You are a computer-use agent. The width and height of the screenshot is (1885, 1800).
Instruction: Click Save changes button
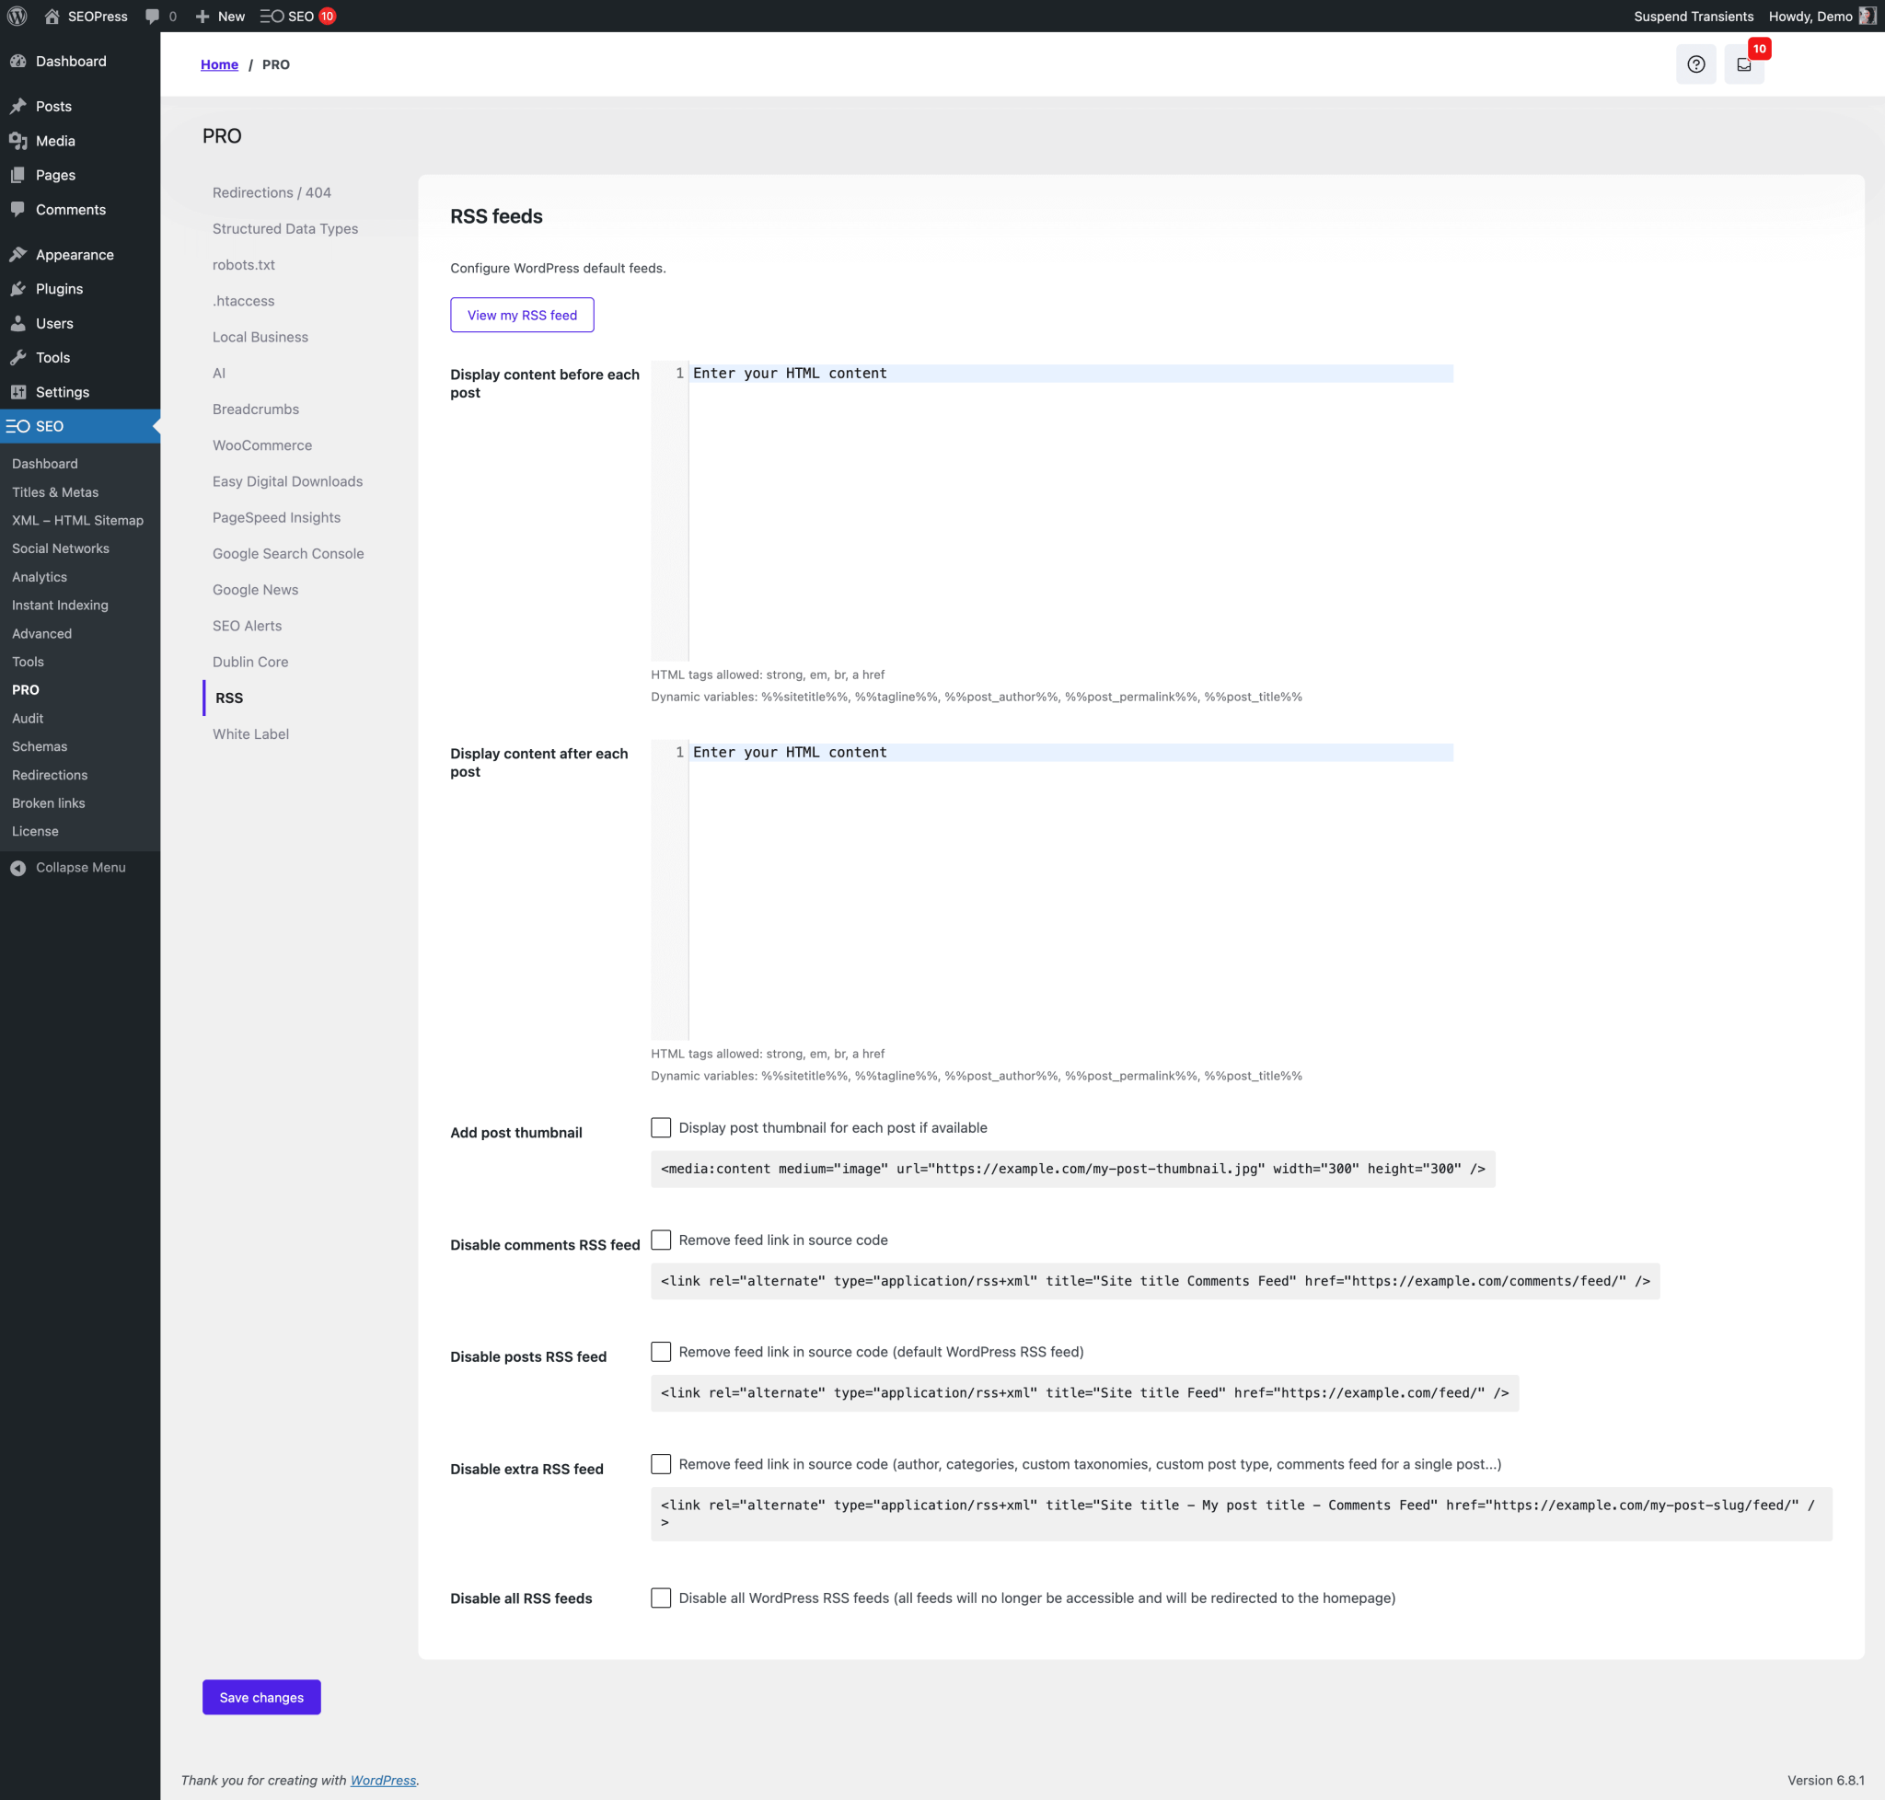click(x=261, y=1697)
